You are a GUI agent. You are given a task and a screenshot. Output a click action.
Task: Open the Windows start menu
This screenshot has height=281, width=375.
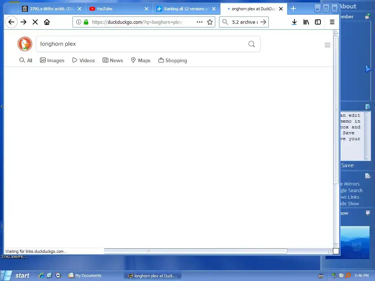(x=16, y=276)
